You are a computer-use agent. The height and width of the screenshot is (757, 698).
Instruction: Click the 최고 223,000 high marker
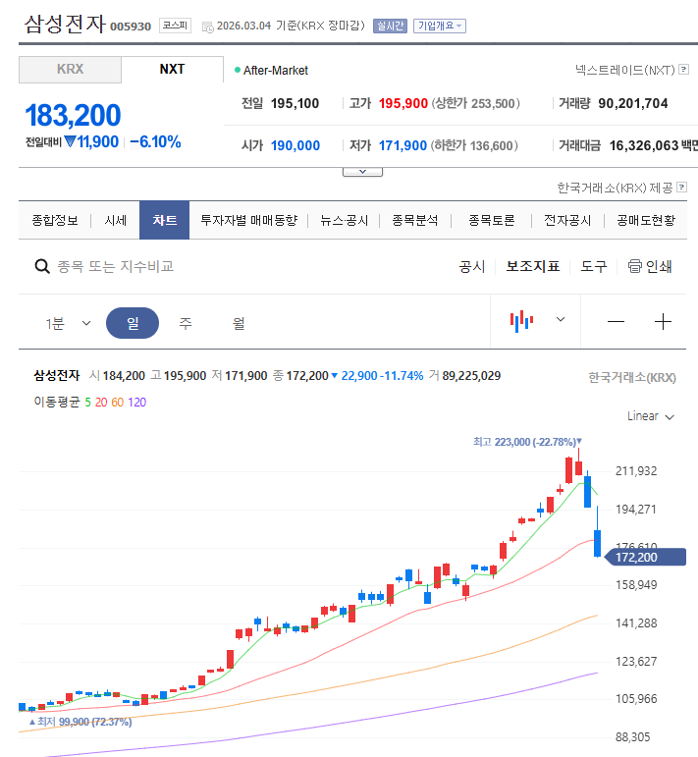click(x=527, y=442)
